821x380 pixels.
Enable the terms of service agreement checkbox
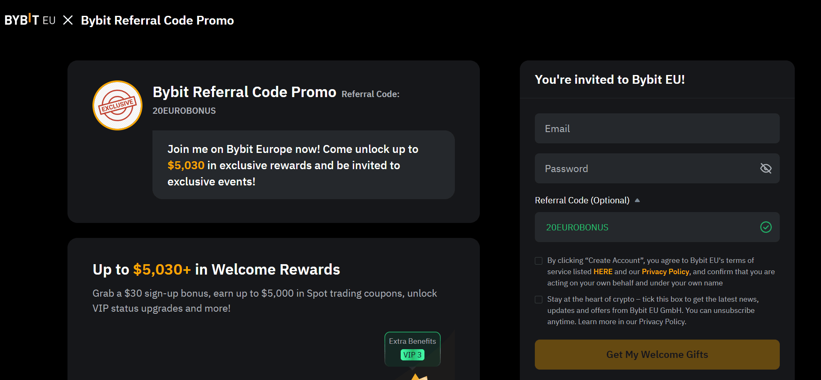tap(538, 260)
